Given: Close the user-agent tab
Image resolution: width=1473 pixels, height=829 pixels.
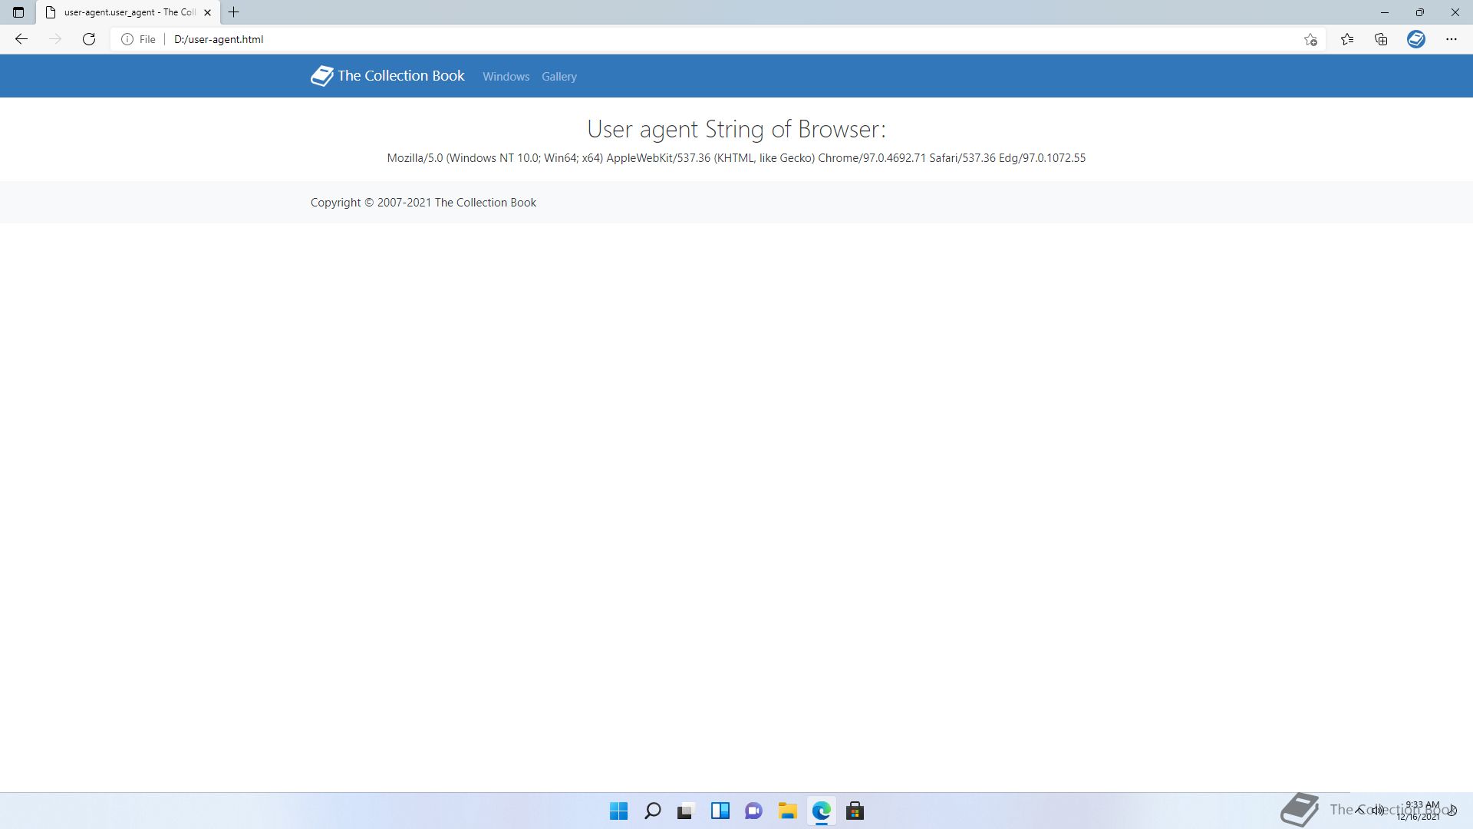Looking at the screenshot, I should point(207,12).
